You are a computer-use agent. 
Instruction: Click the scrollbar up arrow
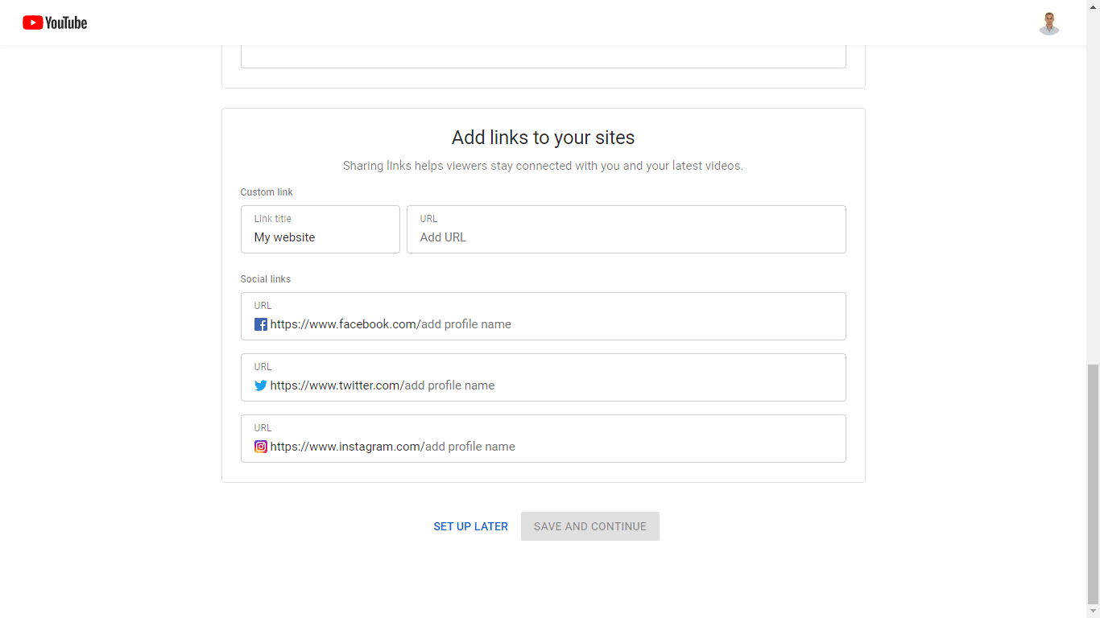(1093, 5)
